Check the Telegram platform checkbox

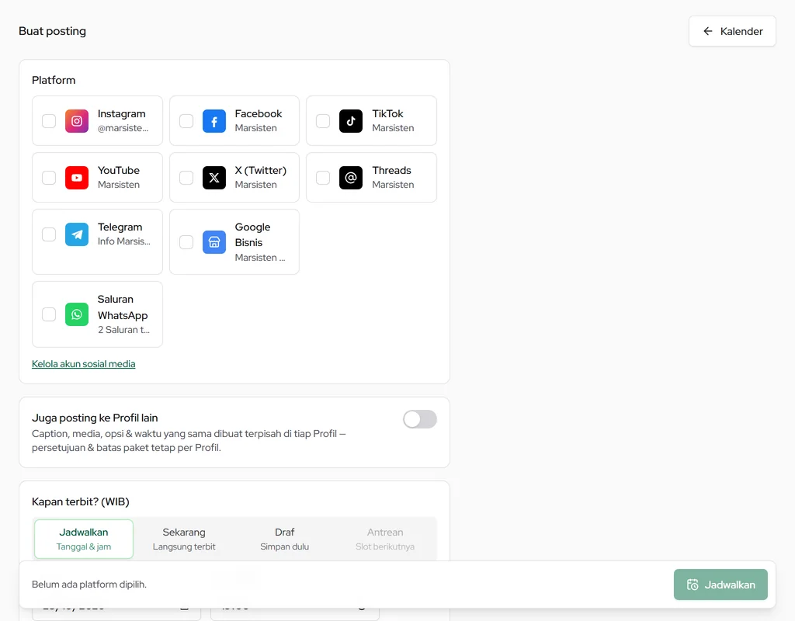tap(49, 234)
